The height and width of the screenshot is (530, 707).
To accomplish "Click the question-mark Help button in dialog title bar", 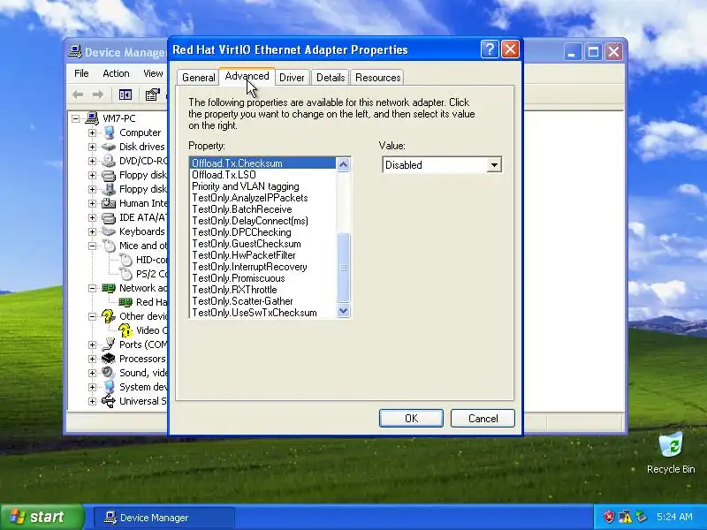I will coord(490,49).
